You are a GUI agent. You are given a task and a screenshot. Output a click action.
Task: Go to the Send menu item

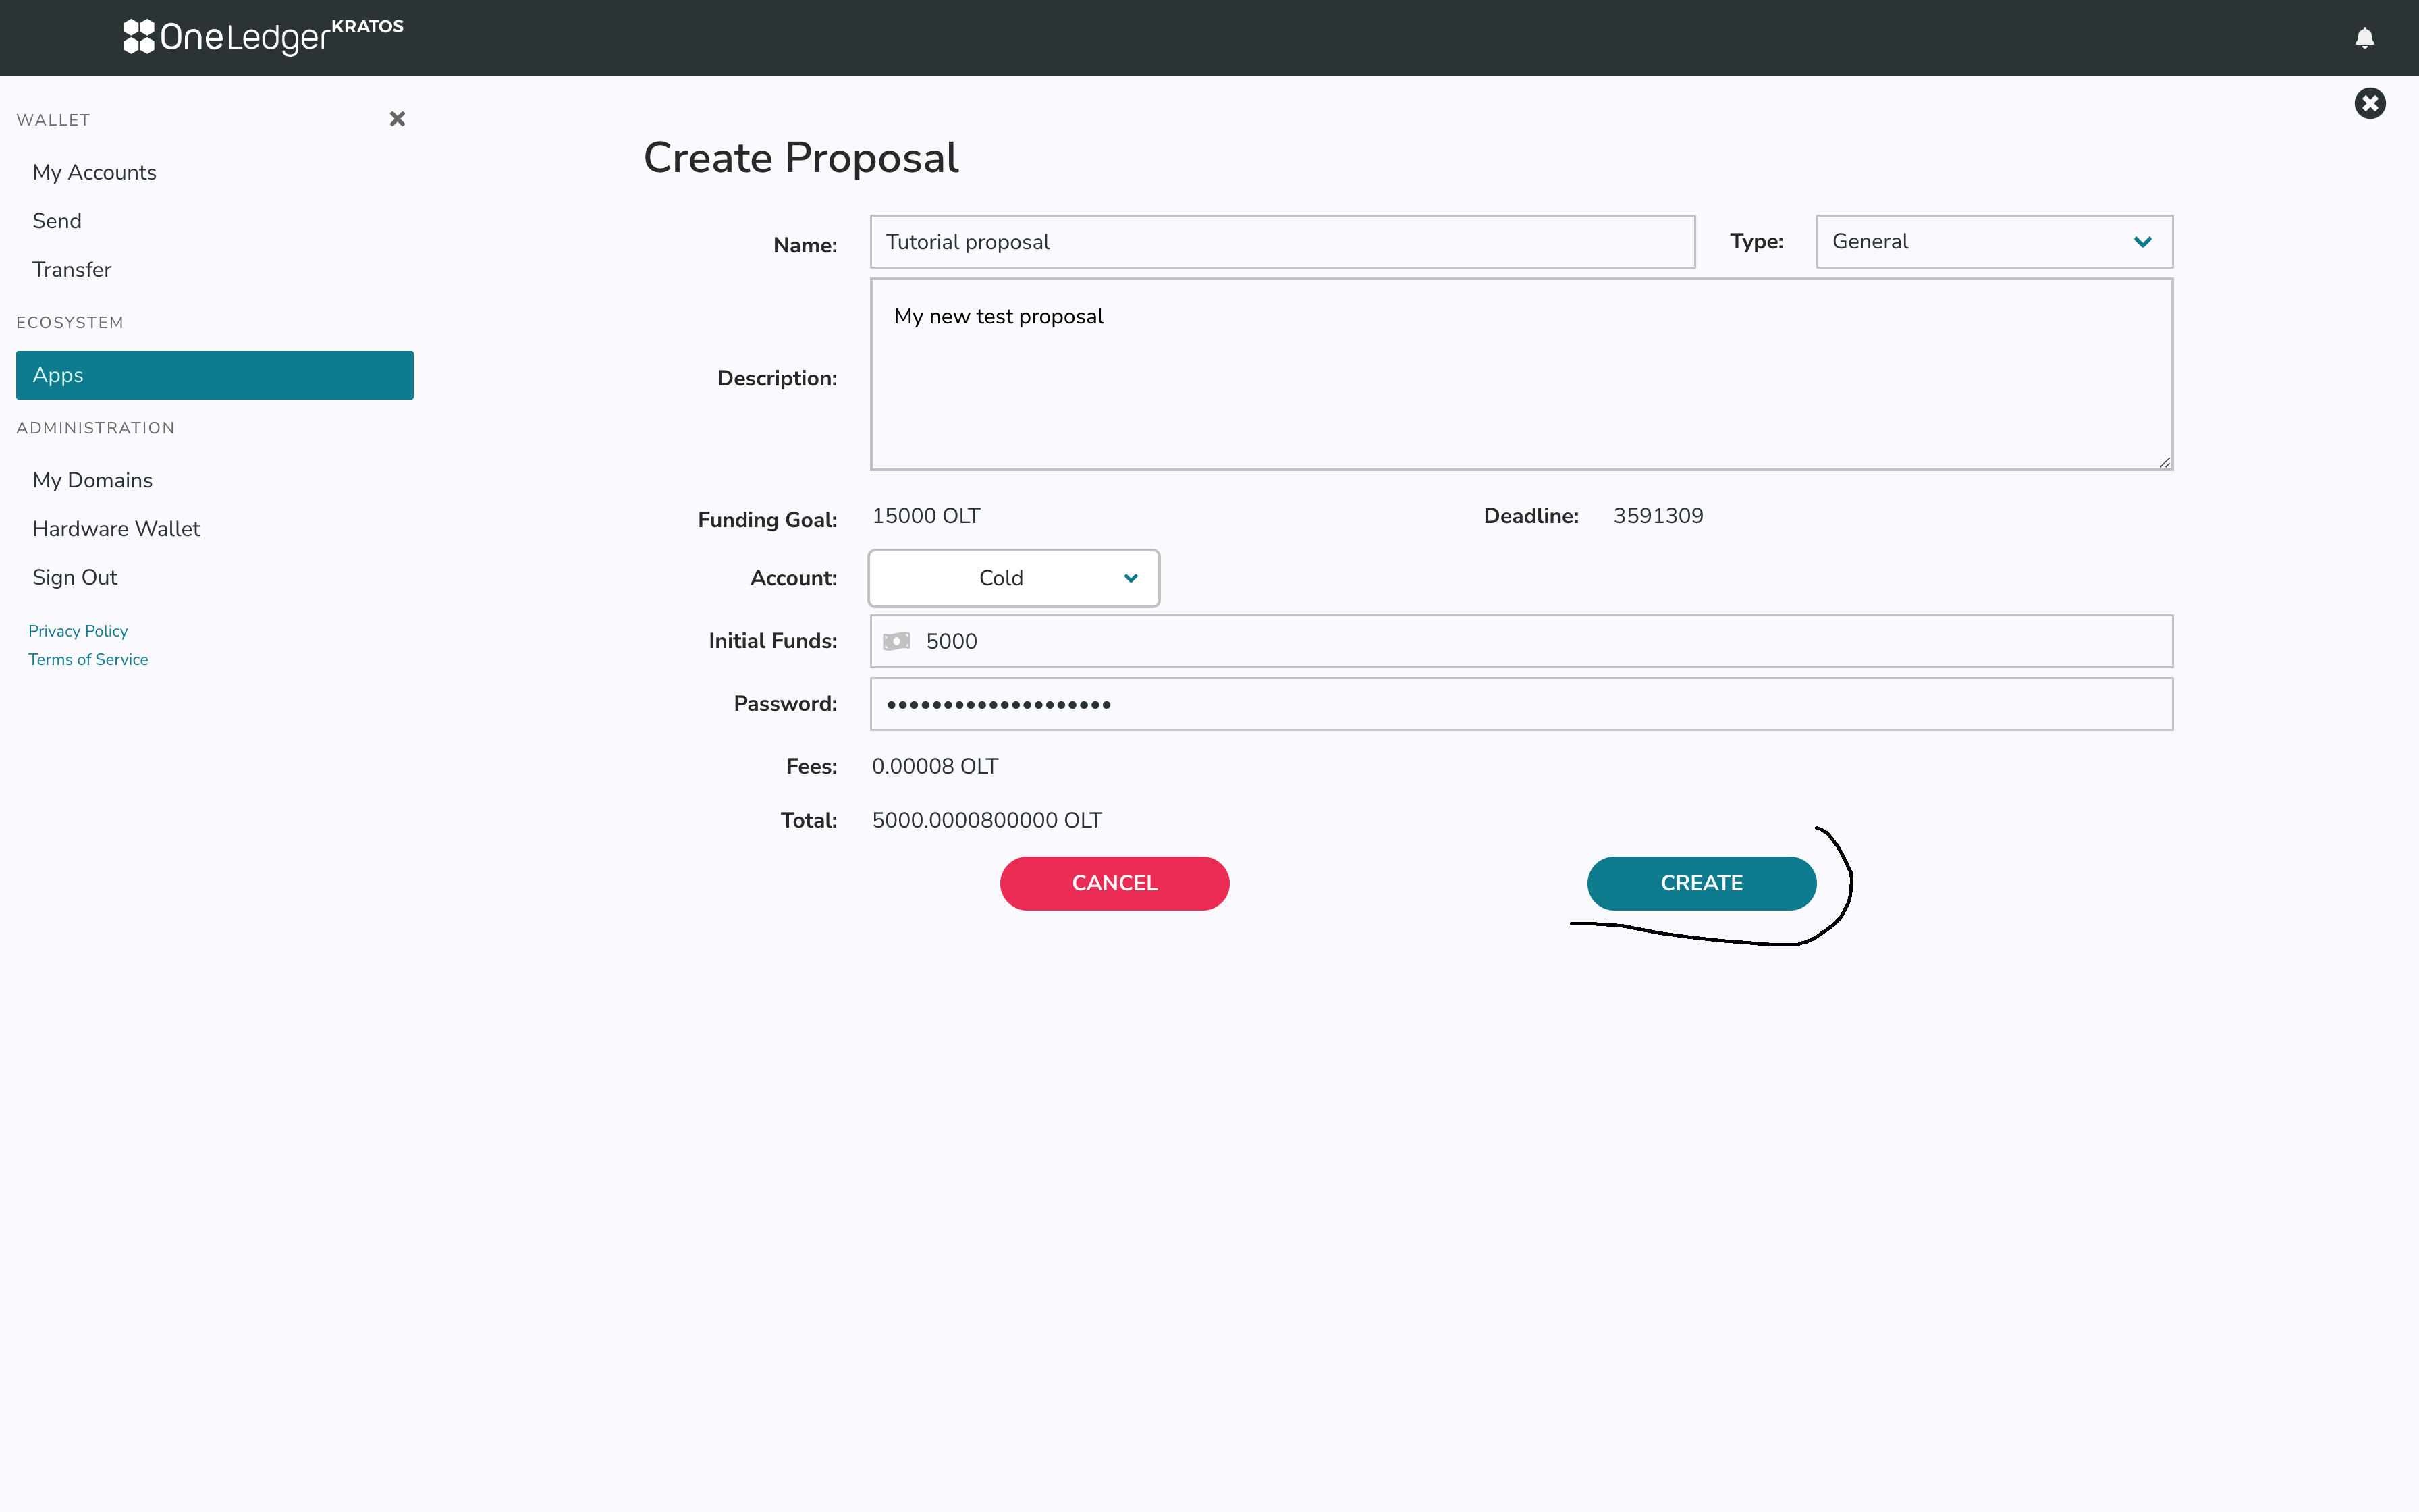57,221
